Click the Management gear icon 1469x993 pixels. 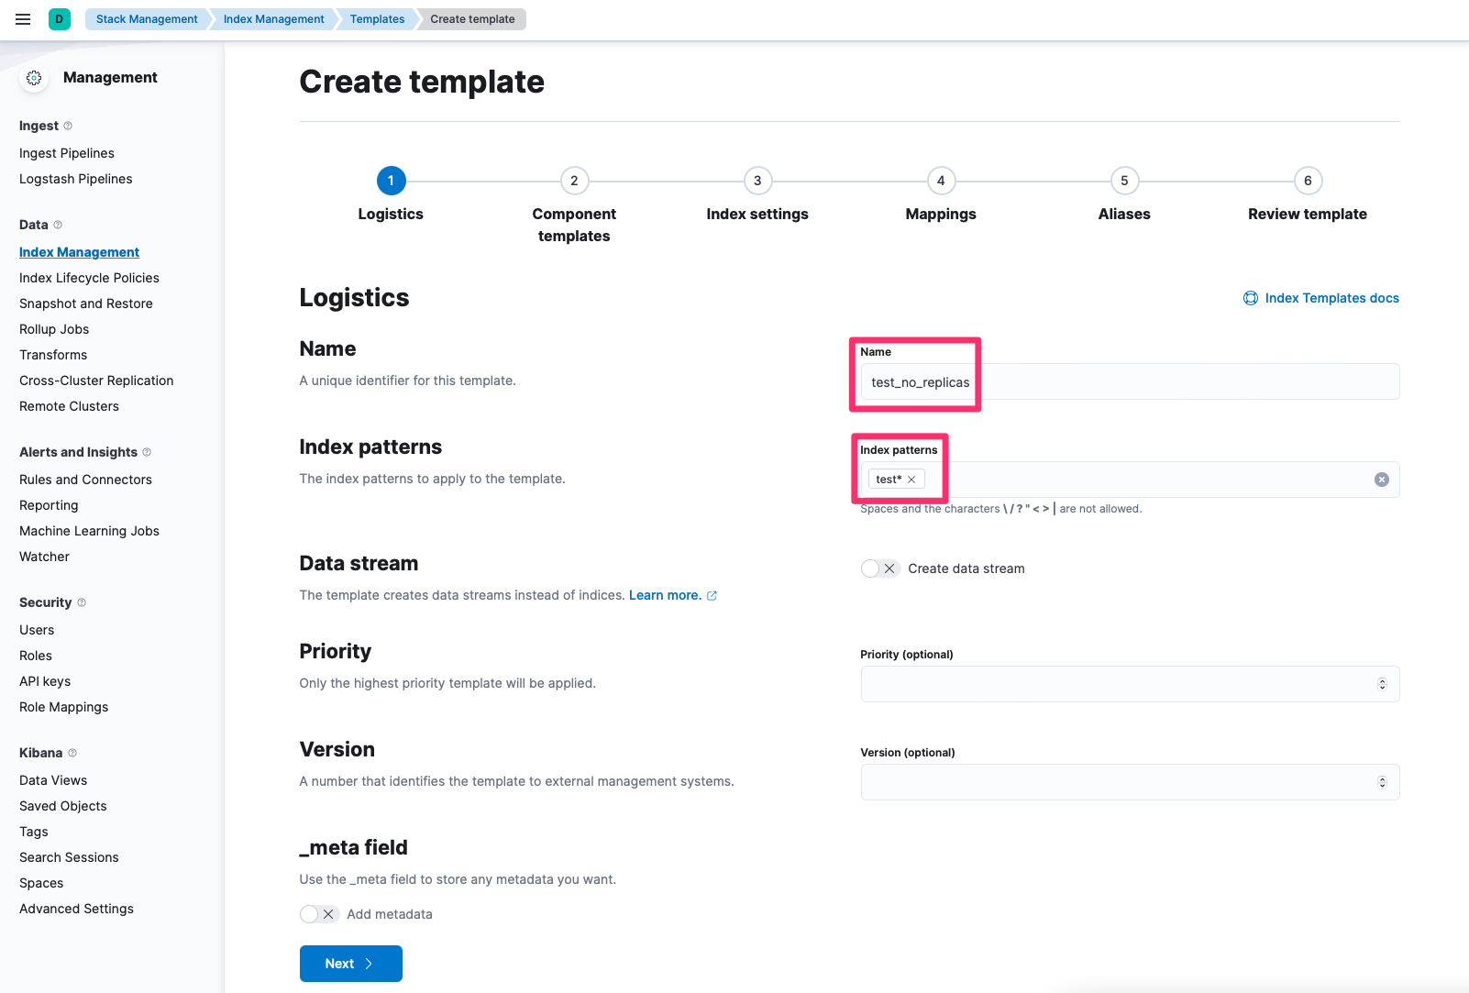pos(34,78)
